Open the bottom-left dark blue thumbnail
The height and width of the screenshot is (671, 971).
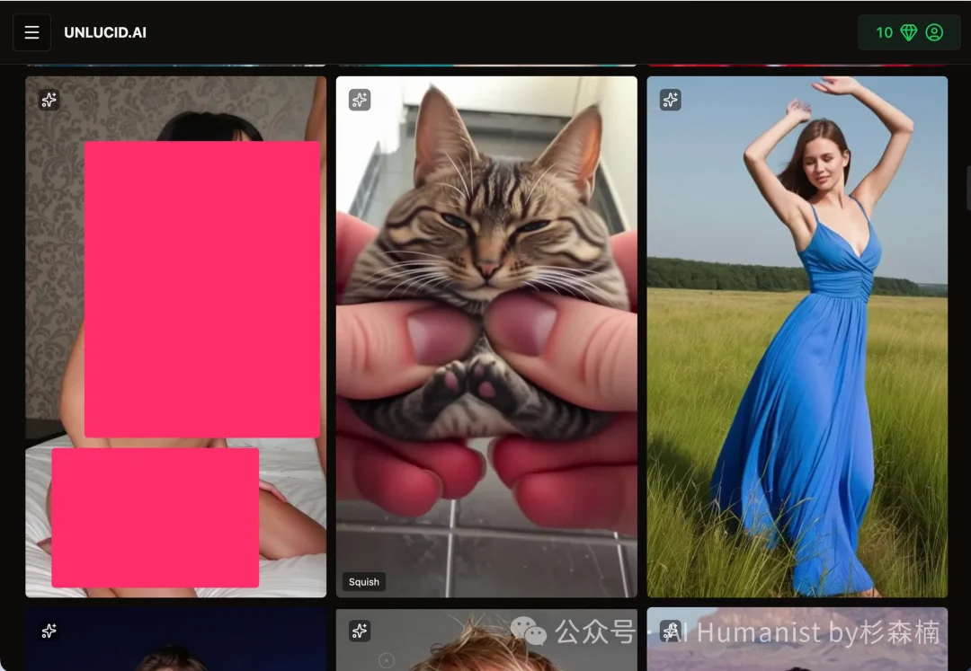pos(175,647)
